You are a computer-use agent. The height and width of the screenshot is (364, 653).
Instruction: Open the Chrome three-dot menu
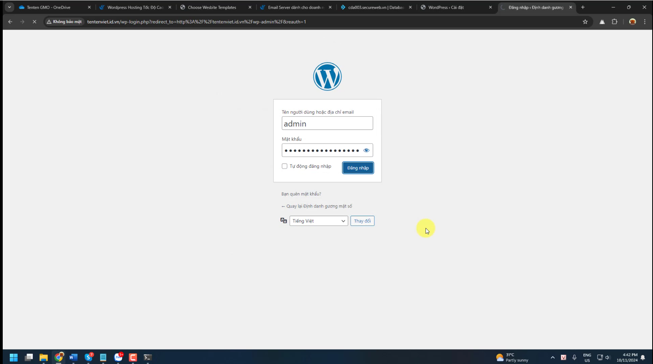pyautogui.click(x=645, y=22)
